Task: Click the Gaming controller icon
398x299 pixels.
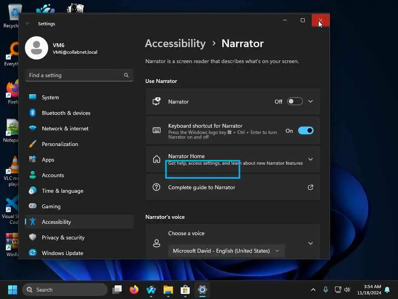Action: (33, 206)
